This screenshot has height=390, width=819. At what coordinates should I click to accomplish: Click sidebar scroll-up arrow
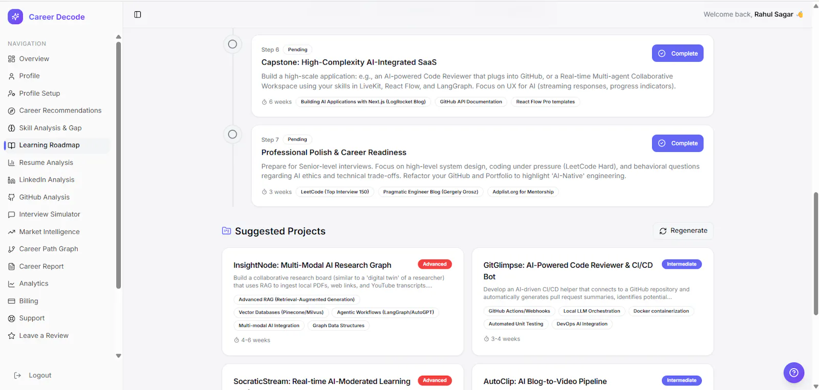[118, 37]
